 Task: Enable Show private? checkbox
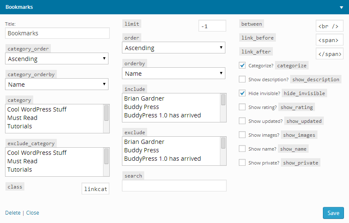pyautogui.click(x=242, y=163)
